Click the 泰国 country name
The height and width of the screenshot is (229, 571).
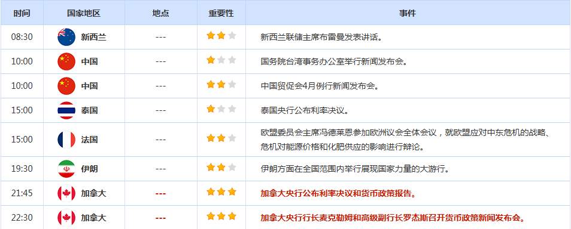[89, 110]
